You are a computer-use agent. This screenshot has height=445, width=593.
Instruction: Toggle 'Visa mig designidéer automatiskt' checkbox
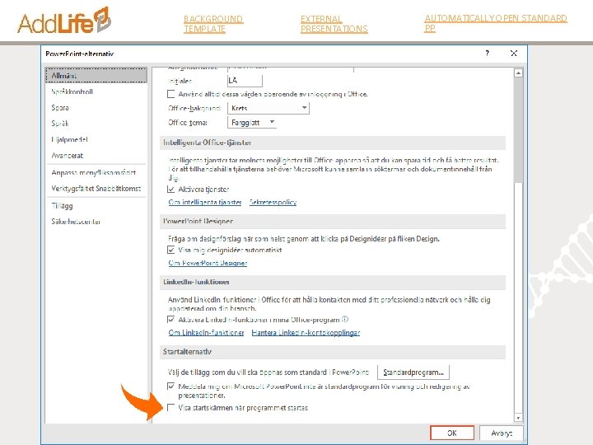point(171,251)
